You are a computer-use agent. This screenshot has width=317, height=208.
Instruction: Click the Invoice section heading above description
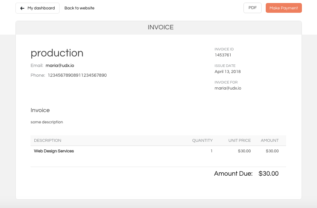click(40, 110)
